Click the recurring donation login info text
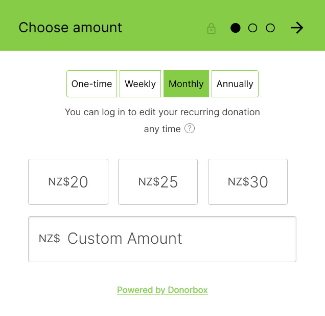The image size is (325, 316). tap(163, 120)
